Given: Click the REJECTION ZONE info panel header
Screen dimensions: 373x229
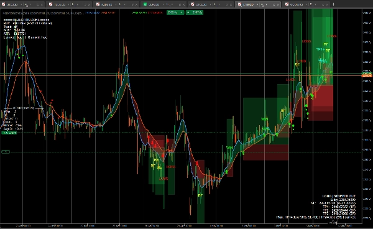Looking at the screenshot, I should [26, 20].
